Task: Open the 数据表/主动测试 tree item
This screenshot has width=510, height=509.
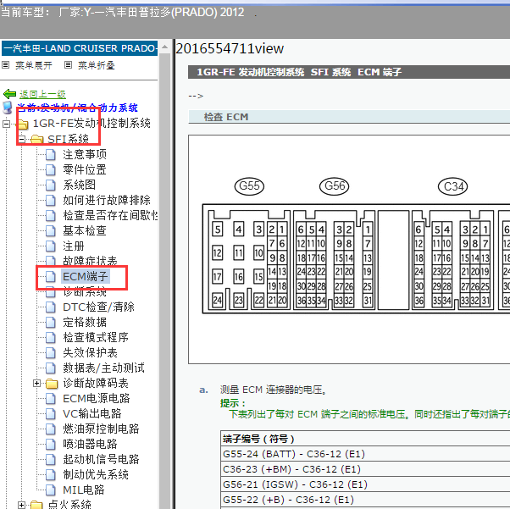Action: click(x=103, y=368)
